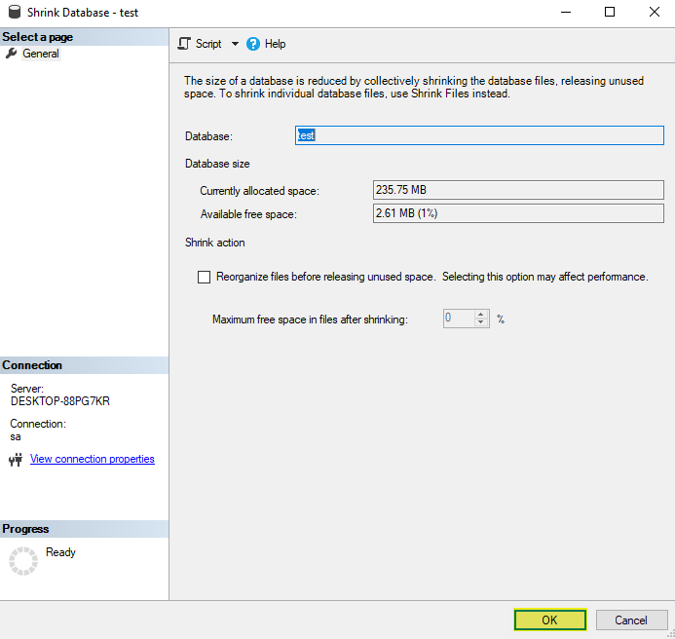Minimize the Shrink Database window
Viewport: 675px width, 639px height.
566,12
